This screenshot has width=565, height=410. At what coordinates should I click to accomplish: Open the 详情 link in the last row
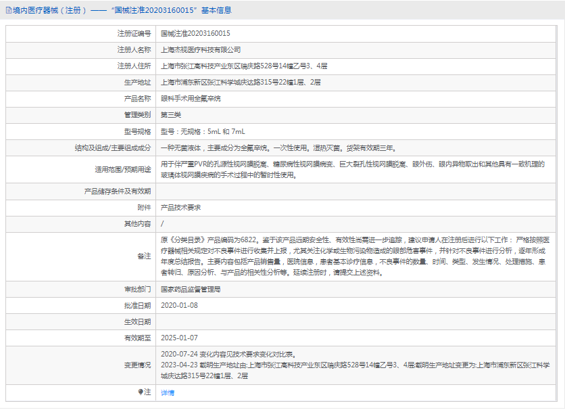[x=168, y=392]
